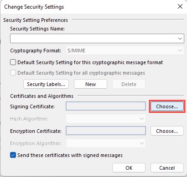Viewport: 187px width, 177px height.
Task: Expand the Security Settings Name dropdown arrow
Action: pos(180,39)
